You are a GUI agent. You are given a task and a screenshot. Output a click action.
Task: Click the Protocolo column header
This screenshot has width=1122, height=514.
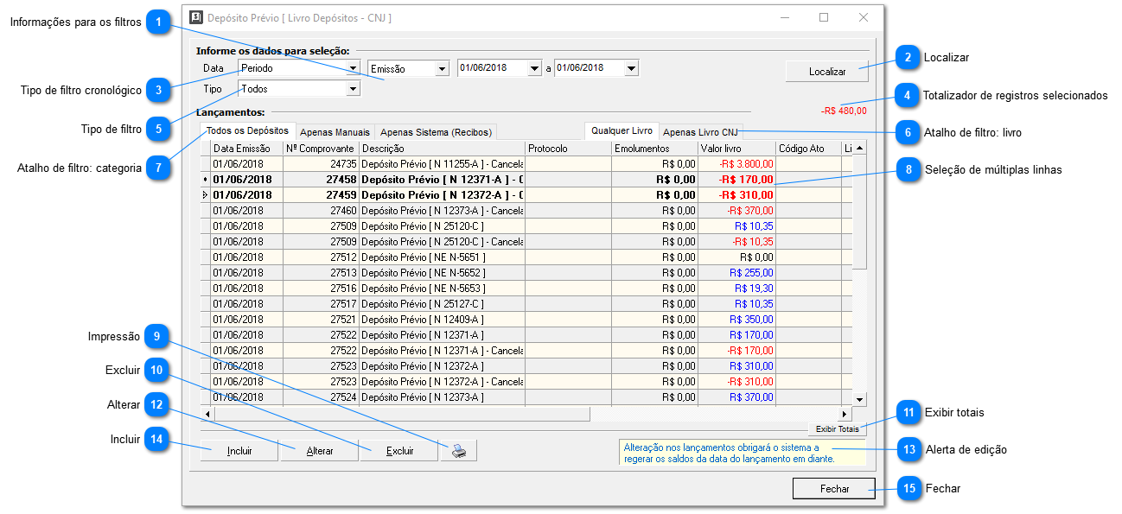pos(569,149)
